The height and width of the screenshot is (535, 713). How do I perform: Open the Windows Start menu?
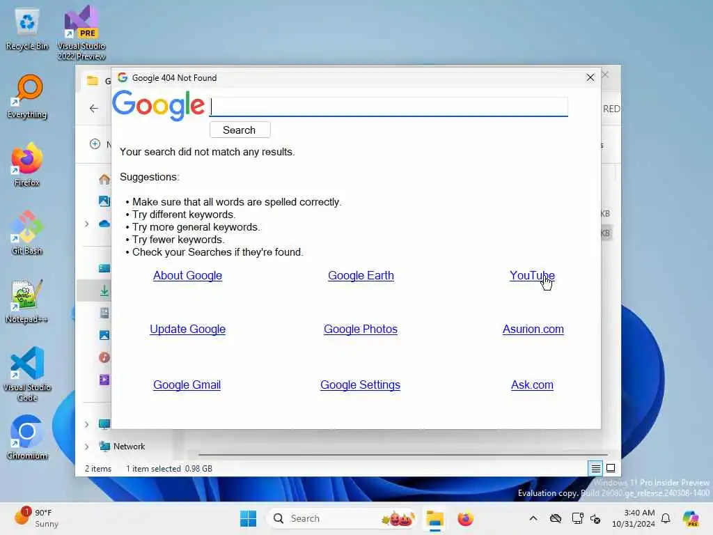tap(249, 518)
